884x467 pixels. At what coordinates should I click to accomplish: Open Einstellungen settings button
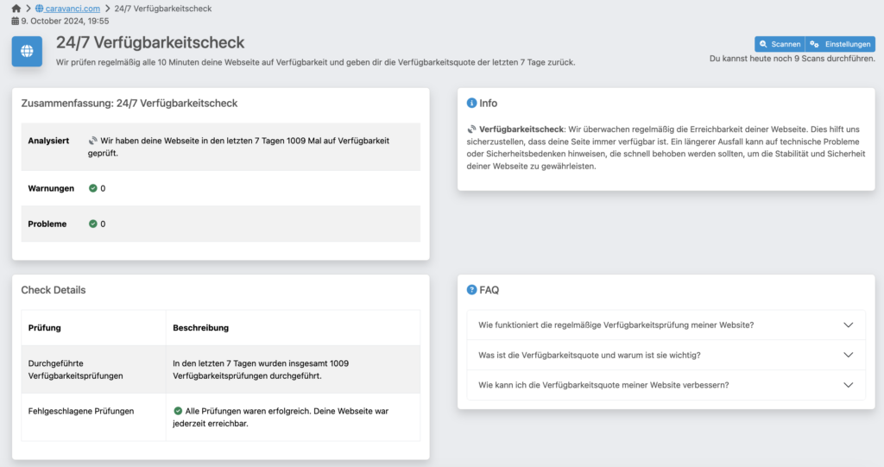click(841, 44)
